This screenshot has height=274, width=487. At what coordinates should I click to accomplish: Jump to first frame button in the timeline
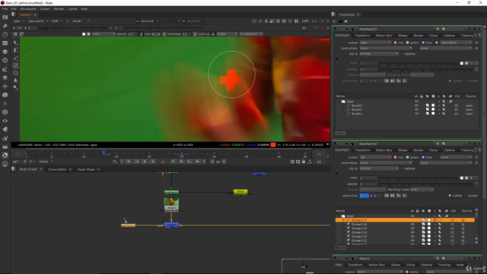coord(129,161)
